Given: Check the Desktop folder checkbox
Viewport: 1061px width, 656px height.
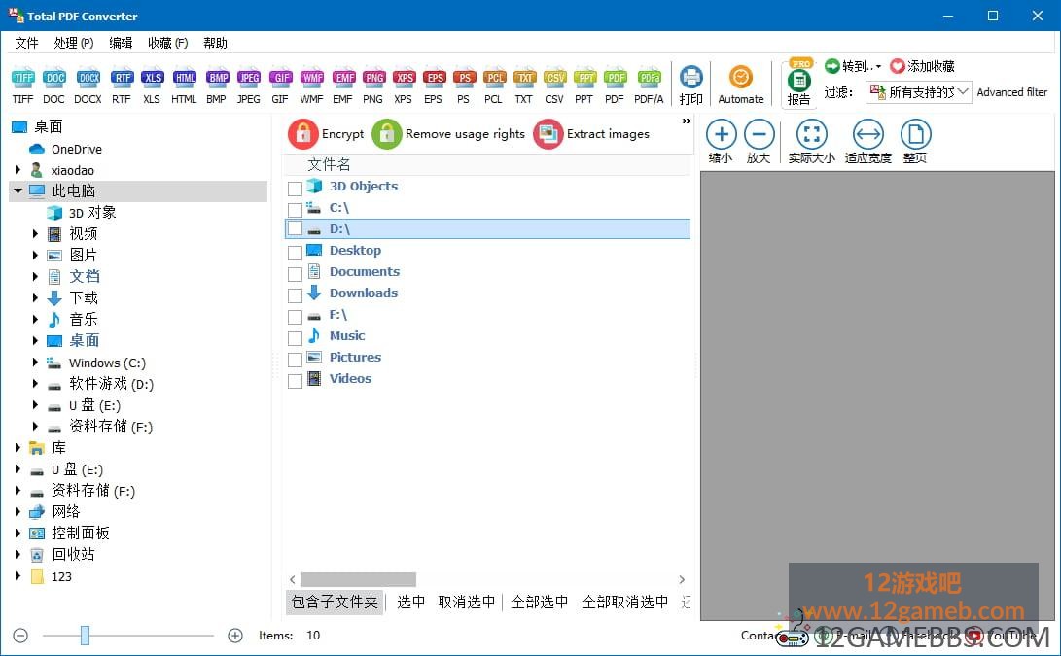Looking at the screenshot, I should click(295, 253).
